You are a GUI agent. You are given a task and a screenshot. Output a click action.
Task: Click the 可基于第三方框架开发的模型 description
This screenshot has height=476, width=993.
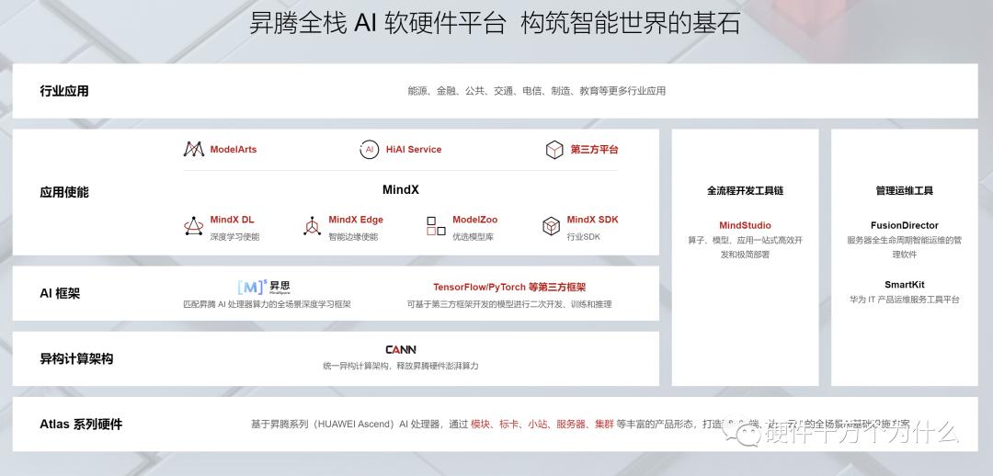(509, 304)
